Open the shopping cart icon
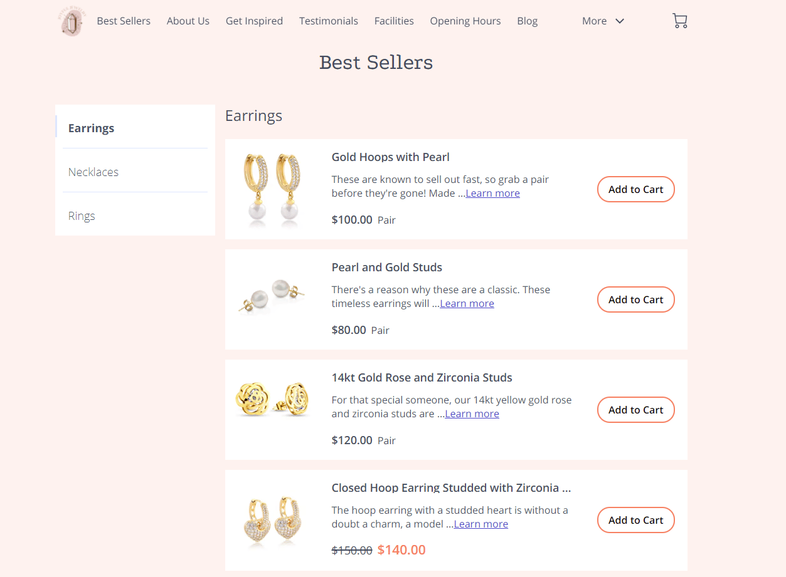Image resolution: width=786 pixels, height=577 pixels. 679,21
